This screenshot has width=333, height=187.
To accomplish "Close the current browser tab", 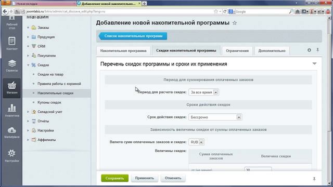I will point(139,4).
